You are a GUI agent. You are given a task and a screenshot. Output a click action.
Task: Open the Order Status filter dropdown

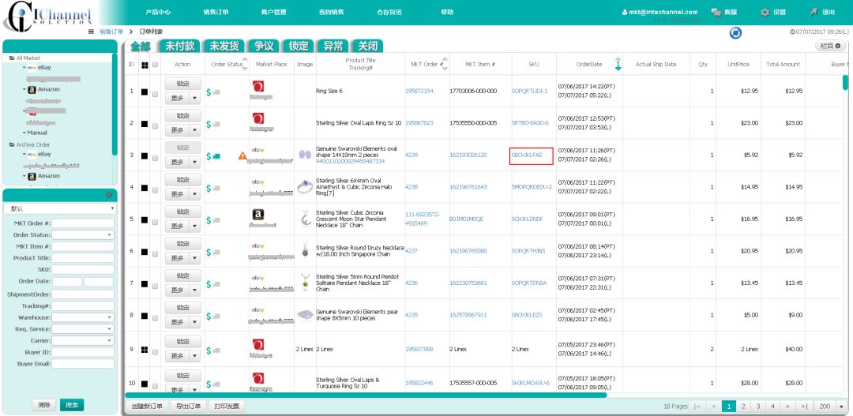coord(109,235)
